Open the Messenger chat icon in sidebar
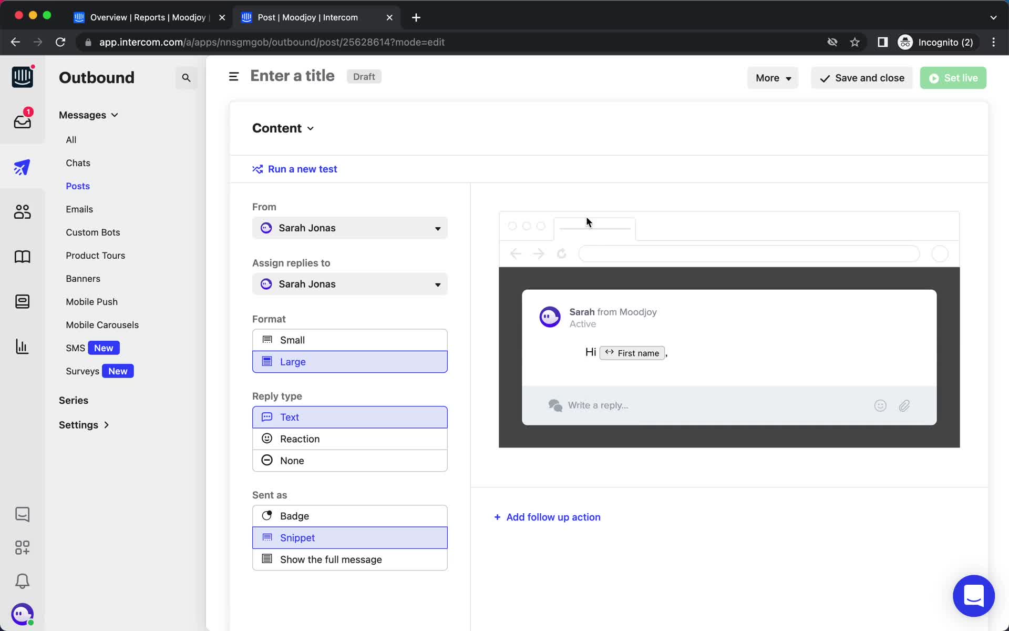 click(x=22, y=514)
